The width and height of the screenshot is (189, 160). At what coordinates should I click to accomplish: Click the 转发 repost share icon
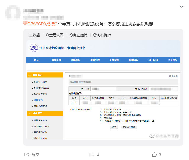(26, 154)
